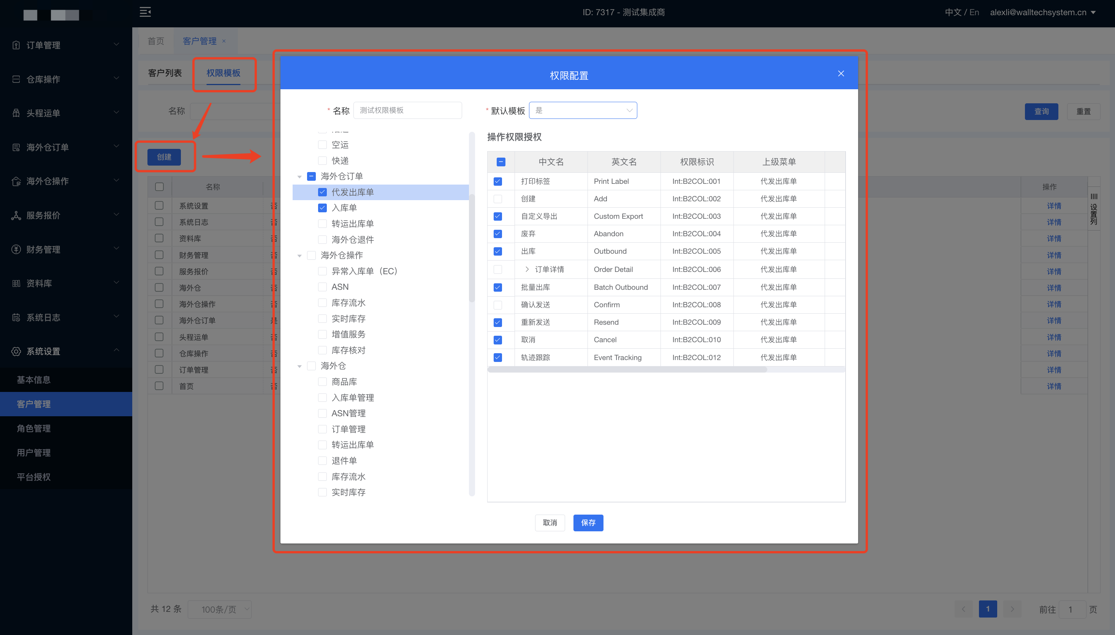The image size is (1115, 635).
Task: Open the 角色管理 submenu item
Action: pyautogui.click(x=33, y=428)
